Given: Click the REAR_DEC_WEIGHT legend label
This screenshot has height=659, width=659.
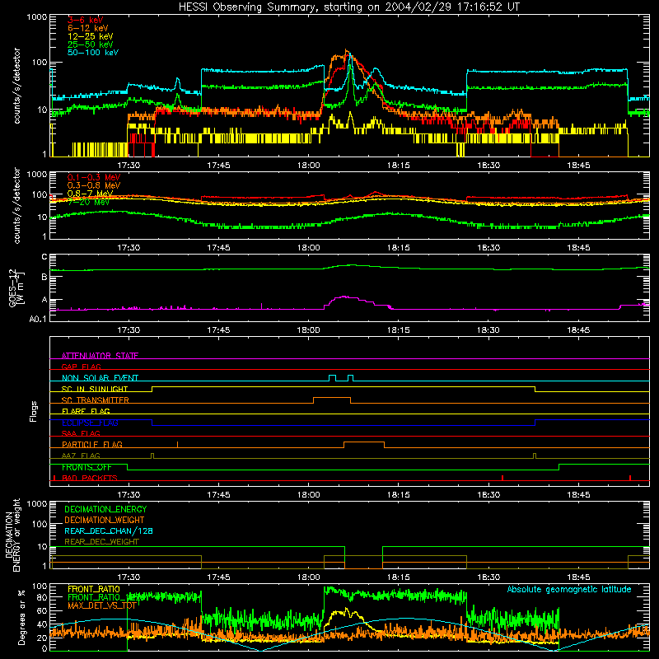Looking at the screenshot, I should [x=101, y=542].
